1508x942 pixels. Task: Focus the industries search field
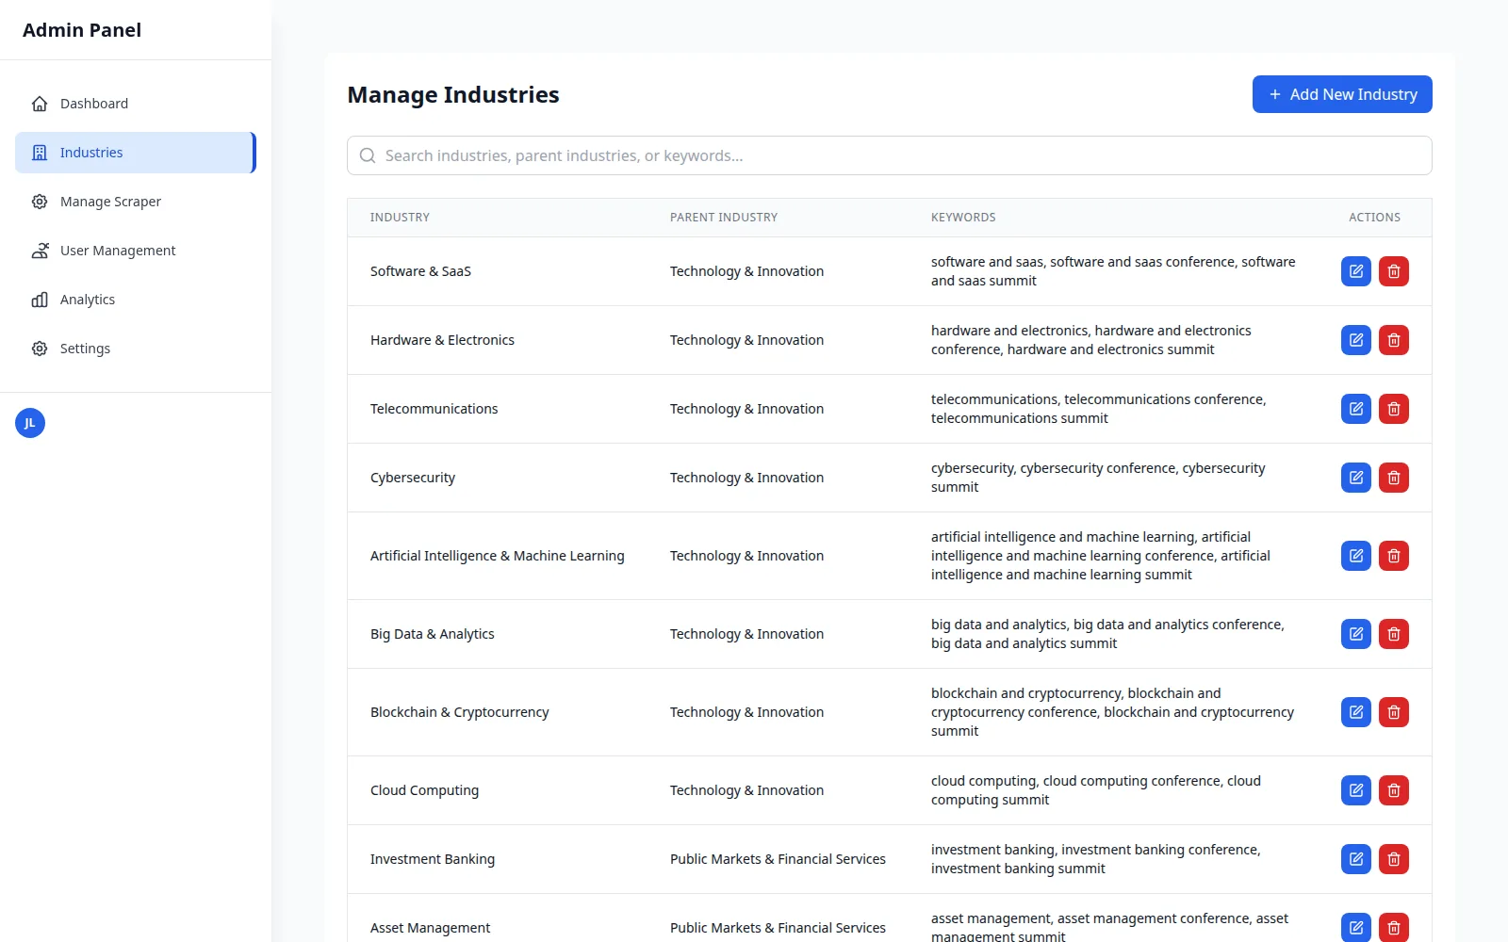(x=890, y=155)
